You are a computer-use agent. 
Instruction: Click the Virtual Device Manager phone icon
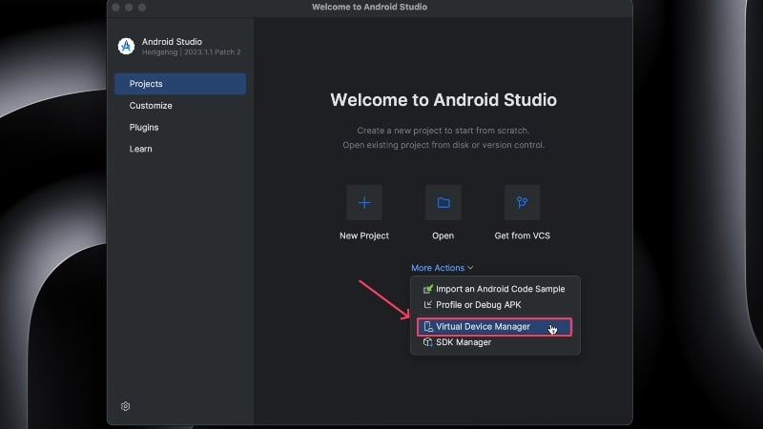[x=428, y=326]
